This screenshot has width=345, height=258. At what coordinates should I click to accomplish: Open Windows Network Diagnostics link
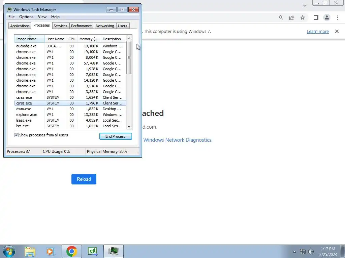(178, 140)
